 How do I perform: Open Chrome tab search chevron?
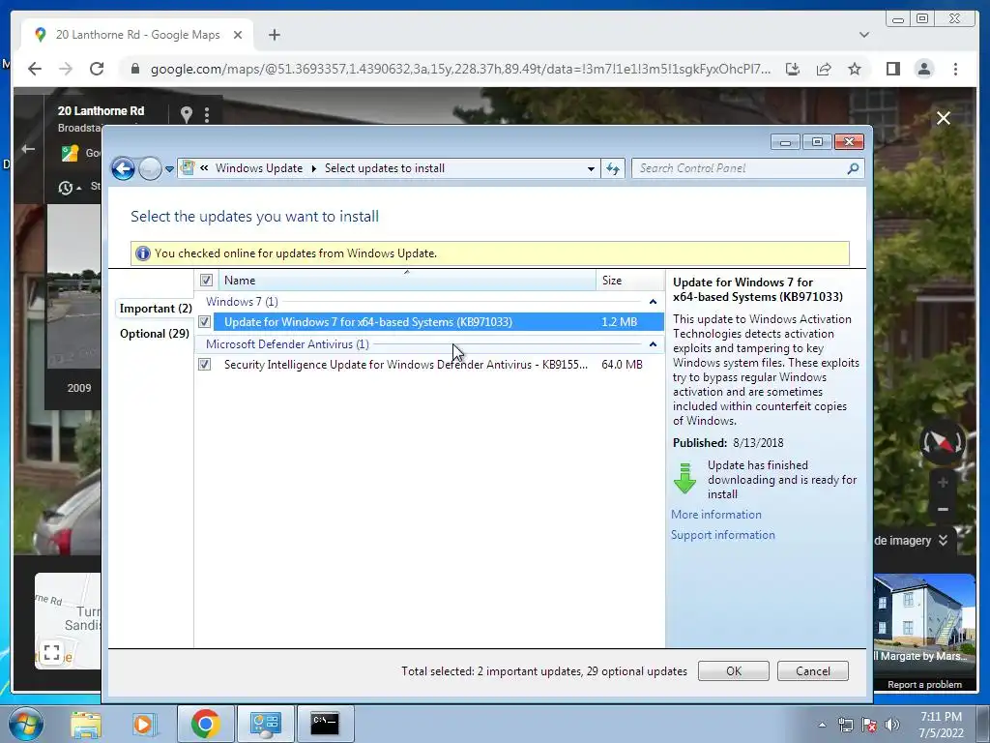(x=864, y=35)
